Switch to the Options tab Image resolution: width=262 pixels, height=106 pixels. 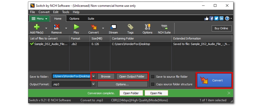pyautogui.click(x=74, y=19)
